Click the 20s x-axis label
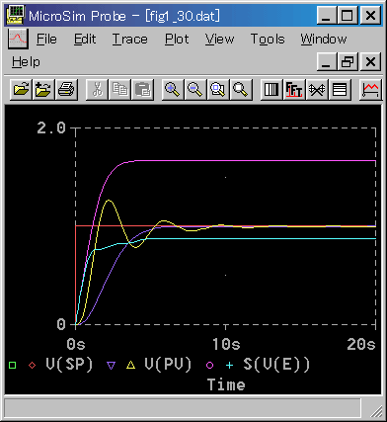Viewport: 387px width, 422px height. tap(361, 344)
